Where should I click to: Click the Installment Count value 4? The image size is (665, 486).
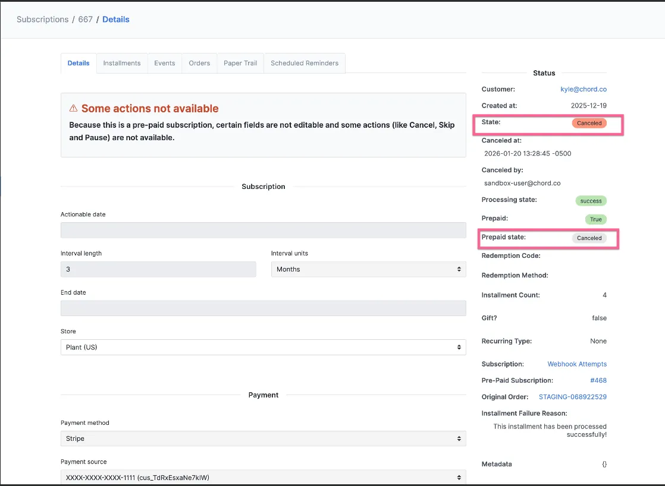[605, 295]
